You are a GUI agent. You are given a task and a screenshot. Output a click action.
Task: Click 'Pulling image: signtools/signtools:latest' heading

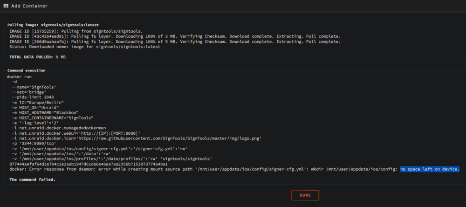(x=53, y=25)
